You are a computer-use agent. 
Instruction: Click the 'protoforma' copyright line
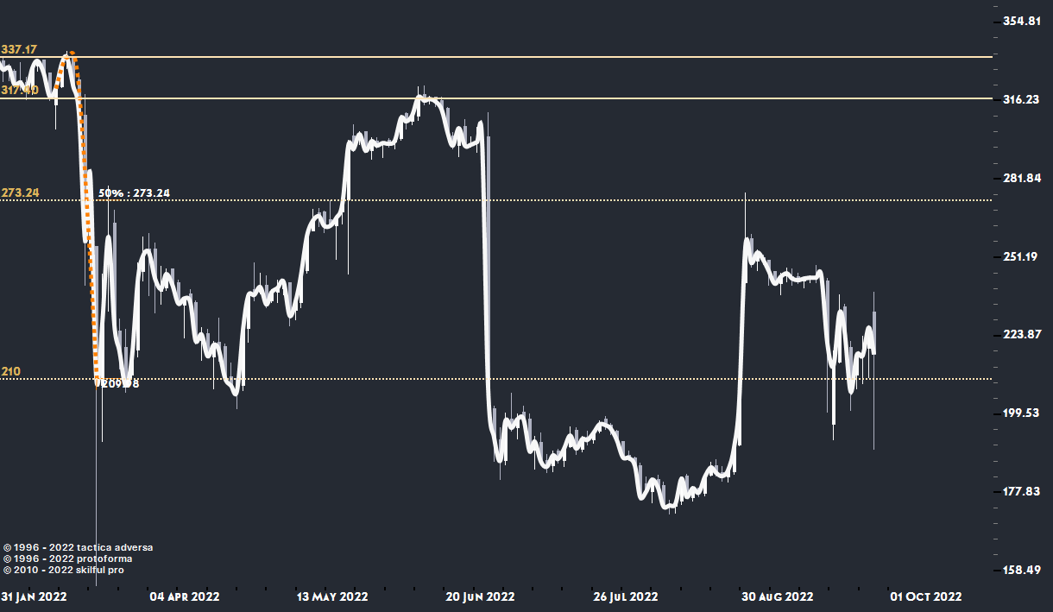[68, 558]
